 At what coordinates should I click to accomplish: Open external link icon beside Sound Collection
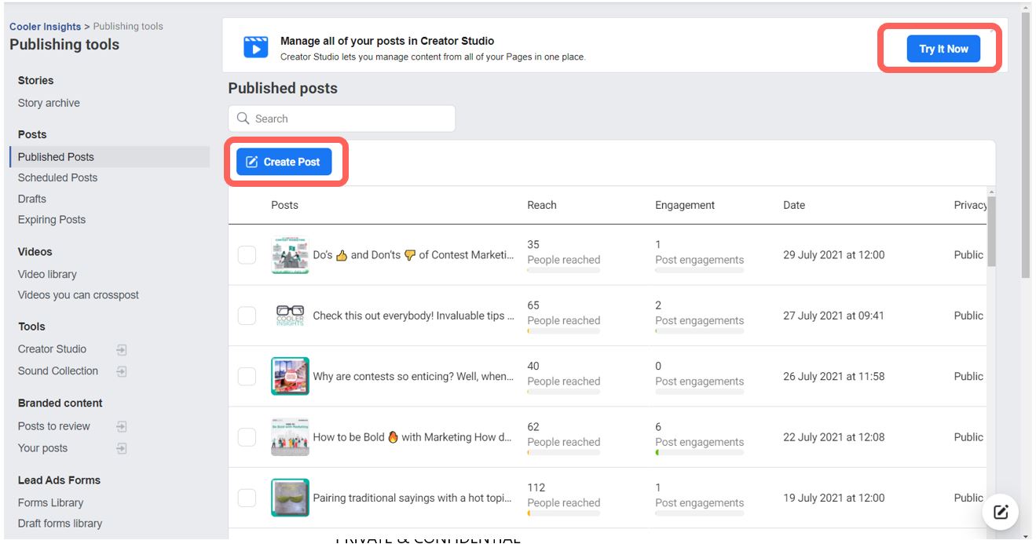pyautogui.click(x=122, y=372)
